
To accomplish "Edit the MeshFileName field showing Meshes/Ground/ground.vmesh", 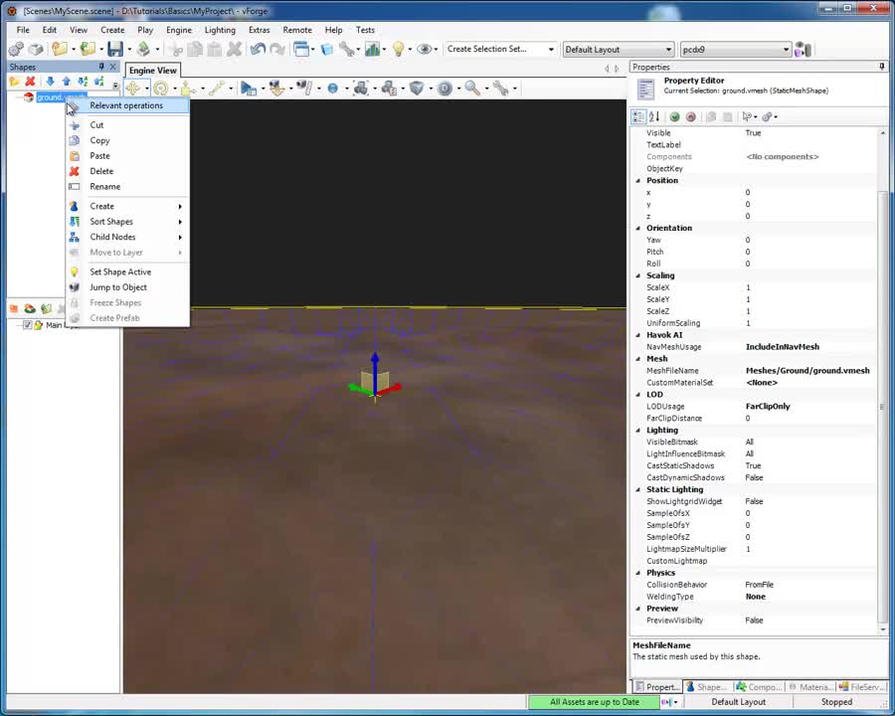I will [x=807, y=370].
